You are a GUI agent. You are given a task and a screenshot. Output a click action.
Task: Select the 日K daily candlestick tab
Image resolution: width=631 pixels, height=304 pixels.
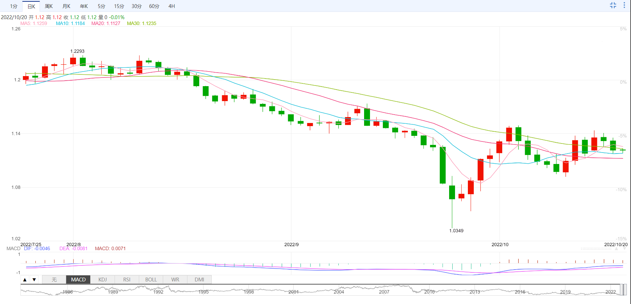(x=31, y=6)
